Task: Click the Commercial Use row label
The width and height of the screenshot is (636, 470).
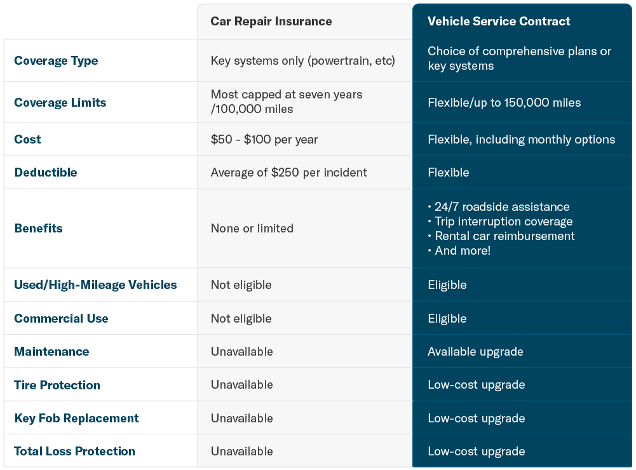Action: [61, 318]
